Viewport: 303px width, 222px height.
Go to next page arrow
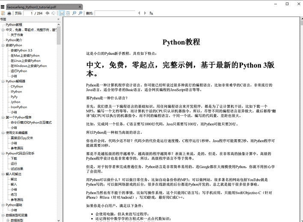(x=53, y=13)
